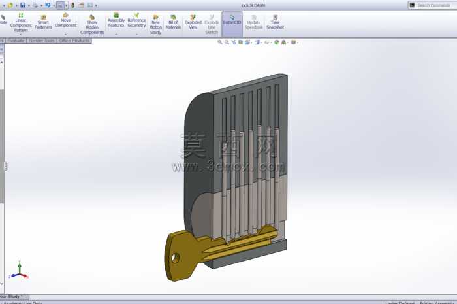Open the File Properties icon
Image resolution: width=457 pixels, height=304 pixels.
81,5
